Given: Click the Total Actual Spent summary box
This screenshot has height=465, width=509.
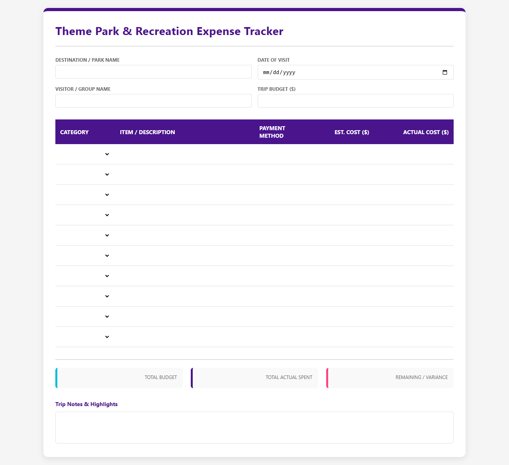Looking at the screenshot, I should (254, 378).
